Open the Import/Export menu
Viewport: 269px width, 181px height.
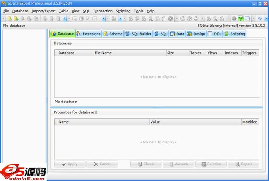pyautogui.click(x=43, y=11)
